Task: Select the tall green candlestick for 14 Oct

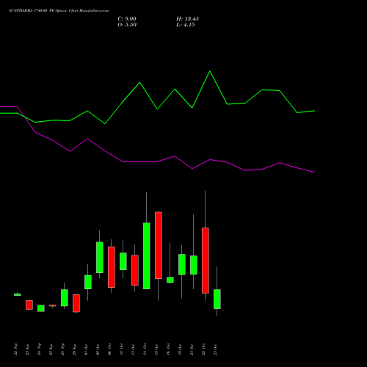Action: pos(147,255)
